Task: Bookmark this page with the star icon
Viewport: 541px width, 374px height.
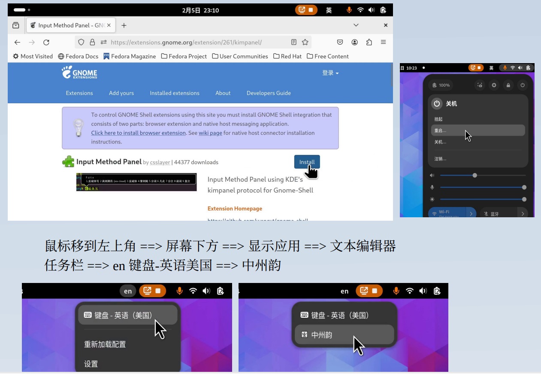Action: (305, 42)
